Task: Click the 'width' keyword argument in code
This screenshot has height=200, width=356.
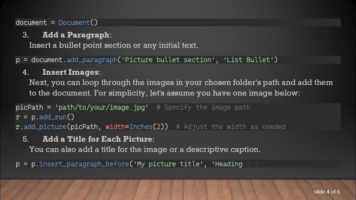Action: click(115, 127)
